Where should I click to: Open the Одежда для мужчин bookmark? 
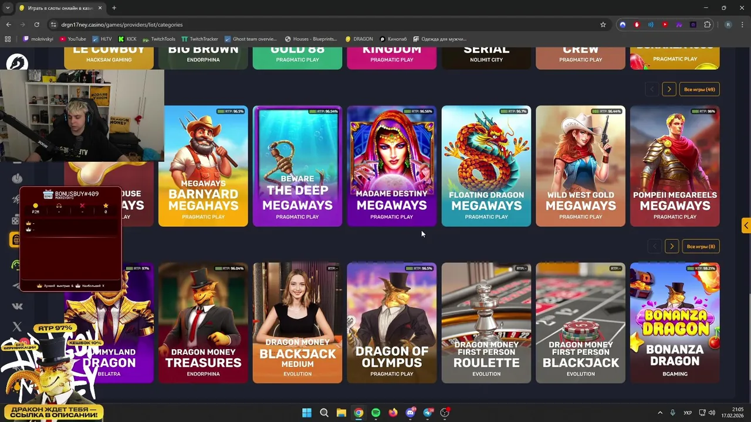[x=440, y=39]
